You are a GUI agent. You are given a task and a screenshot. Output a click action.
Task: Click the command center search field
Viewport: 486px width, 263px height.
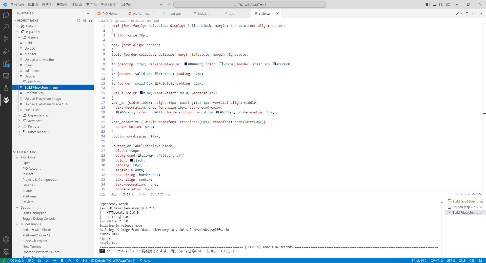[x=249, y=5]
